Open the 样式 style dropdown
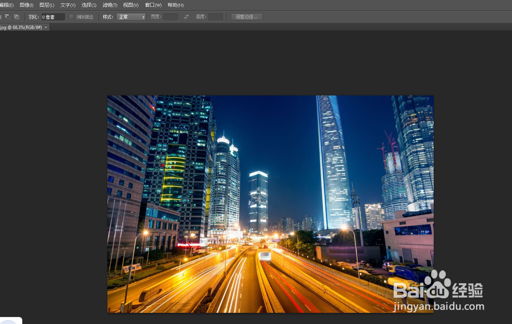The height and width of the screenshot is (324, 512). click(x=131, y=17)
